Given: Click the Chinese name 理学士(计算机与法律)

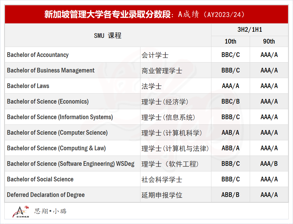Looking at the screenshot, I should point(175,148).
